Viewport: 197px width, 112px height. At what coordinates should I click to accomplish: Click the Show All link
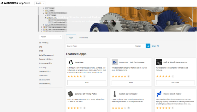coord(155,46)
